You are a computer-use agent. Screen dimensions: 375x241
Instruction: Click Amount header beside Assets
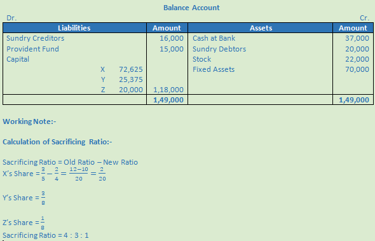point(353,28)
